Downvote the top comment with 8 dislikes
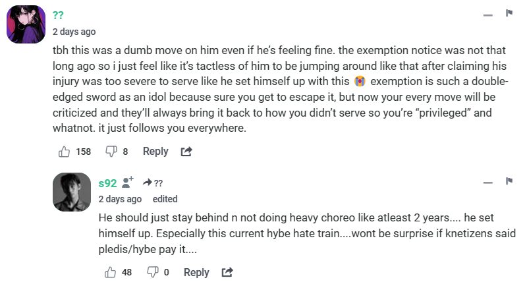 click(x=111, y=152)
